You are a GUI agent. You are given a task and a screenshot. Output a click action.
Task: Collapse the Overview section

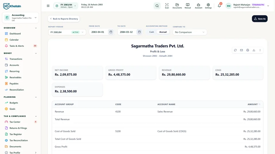(36, 28)
